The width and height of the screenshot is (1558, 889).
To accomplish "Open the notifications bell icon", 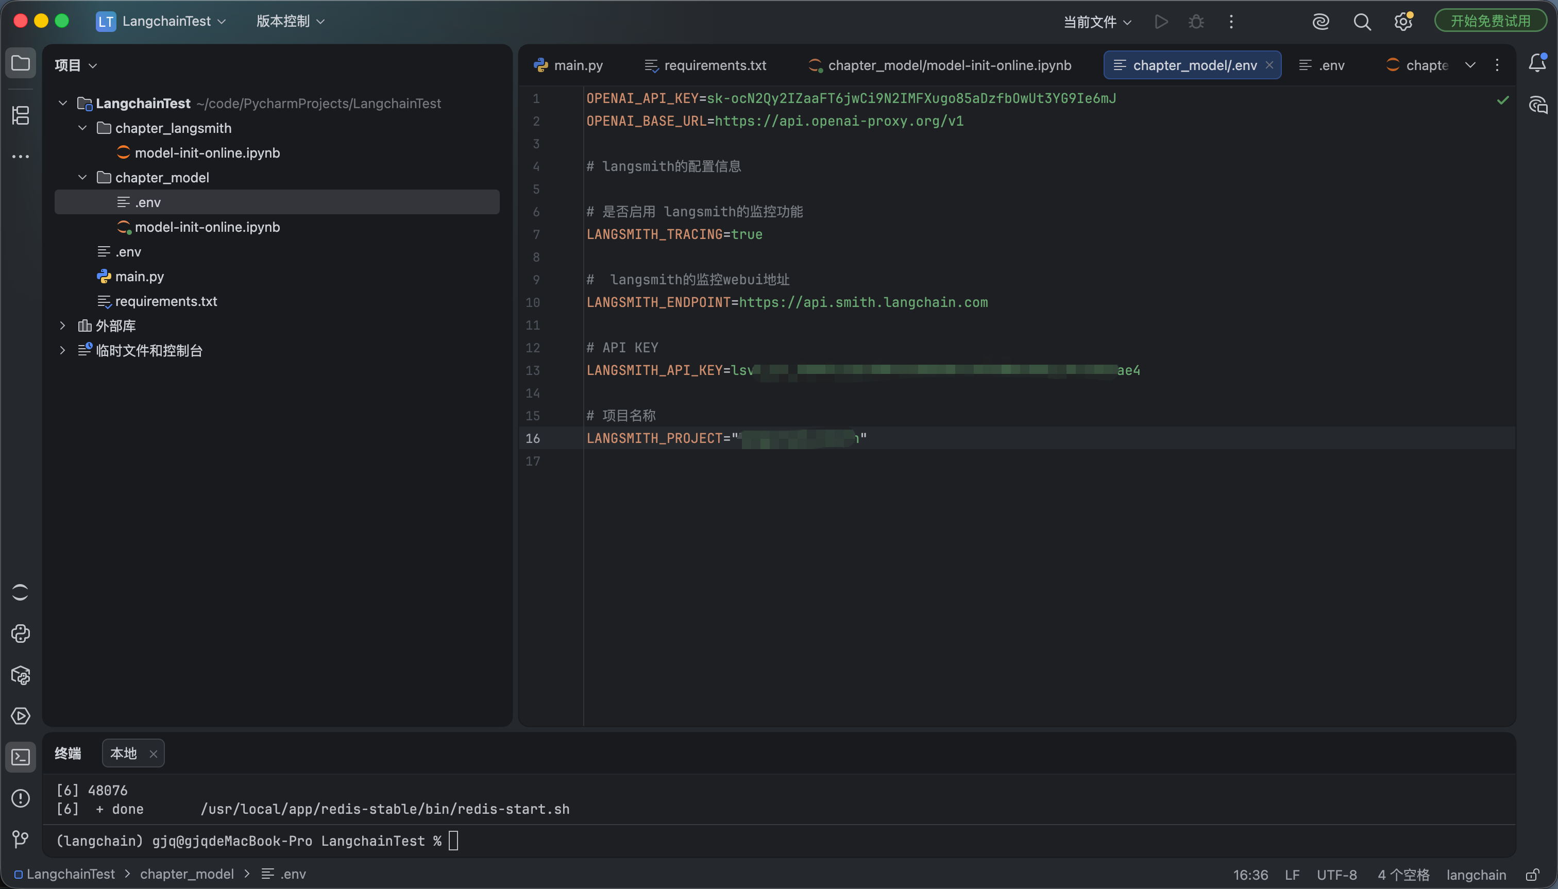I will point(1537,62).
